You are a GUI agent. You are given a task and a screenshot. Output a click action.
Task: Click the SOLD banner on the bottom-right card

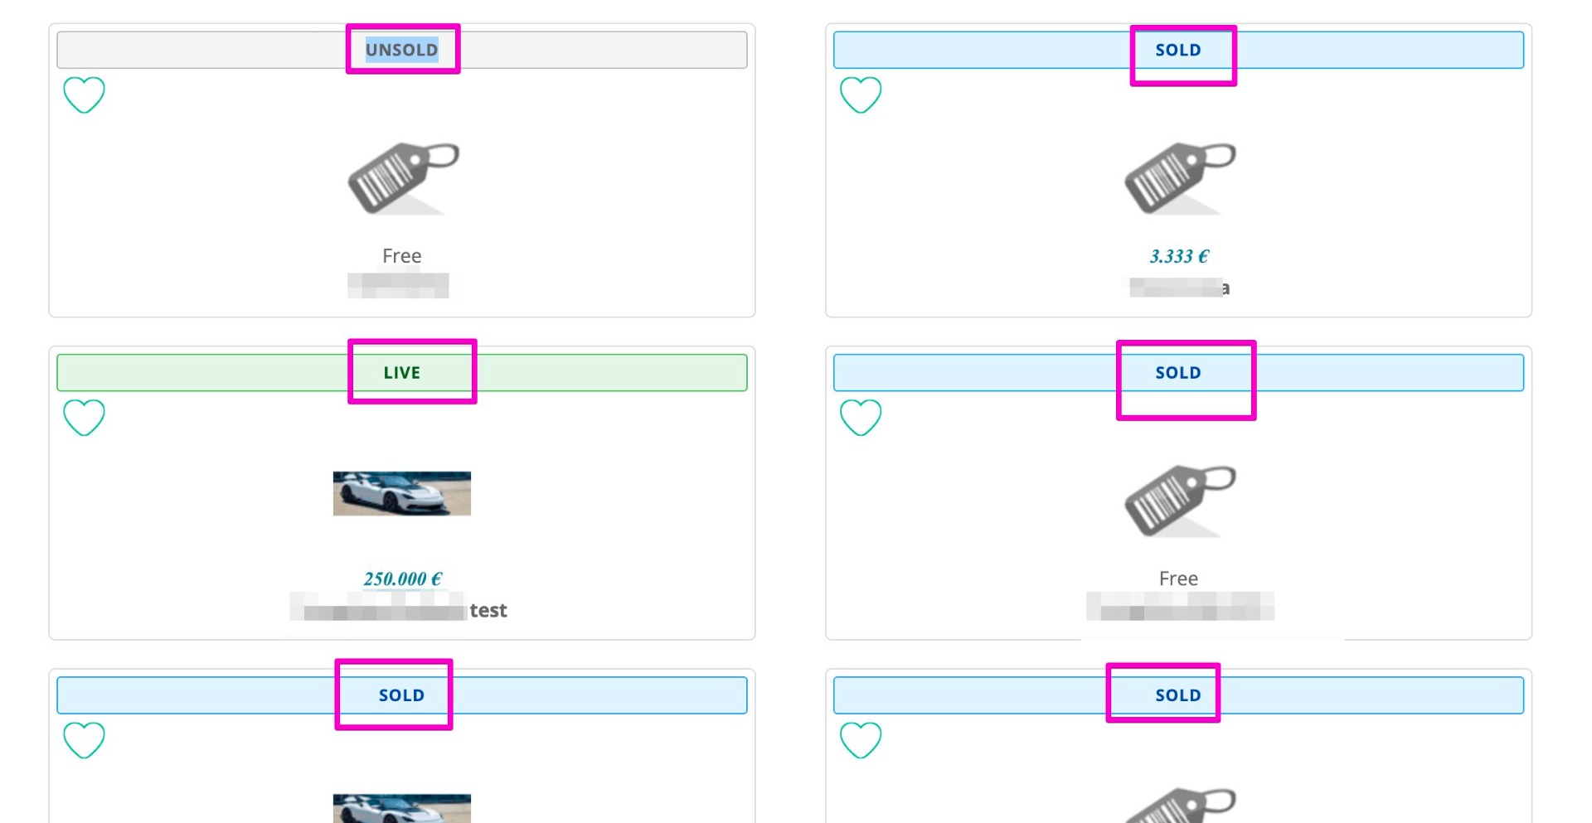1178,695
